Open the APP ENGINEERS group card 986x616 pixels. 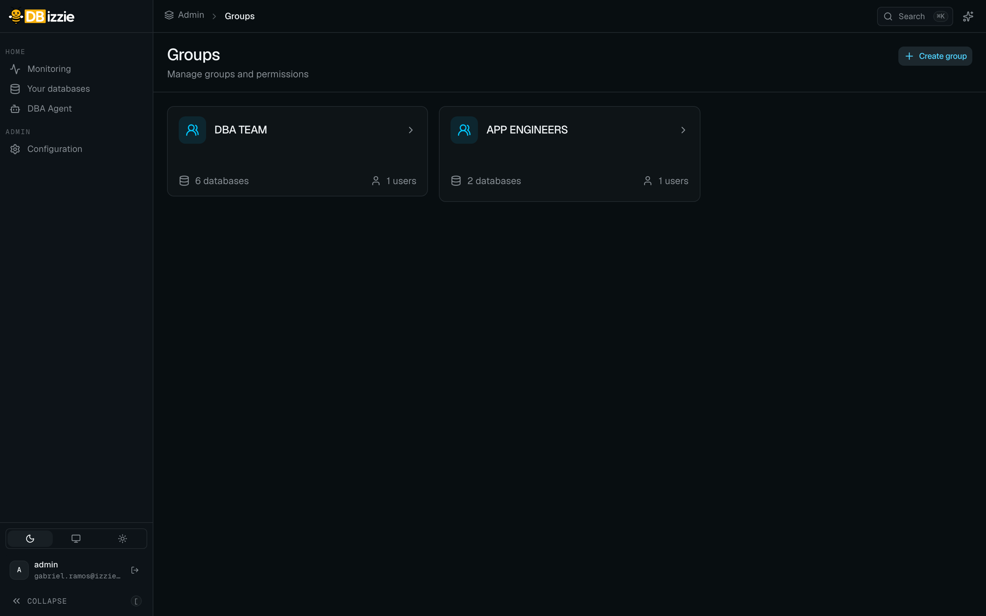pyautogui.click(x=570, y=154)
